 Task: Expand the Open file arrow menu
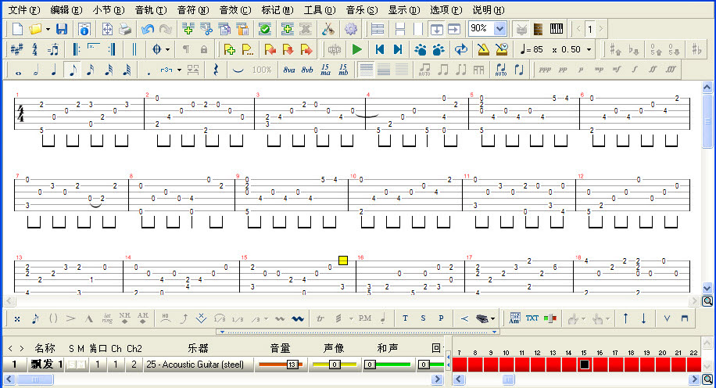tap(48, 29)
